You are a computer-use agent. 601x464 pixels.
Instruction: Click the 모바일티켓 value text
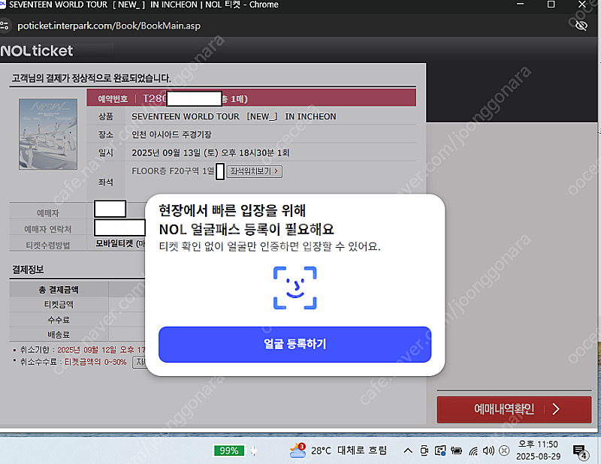point(120,243)
